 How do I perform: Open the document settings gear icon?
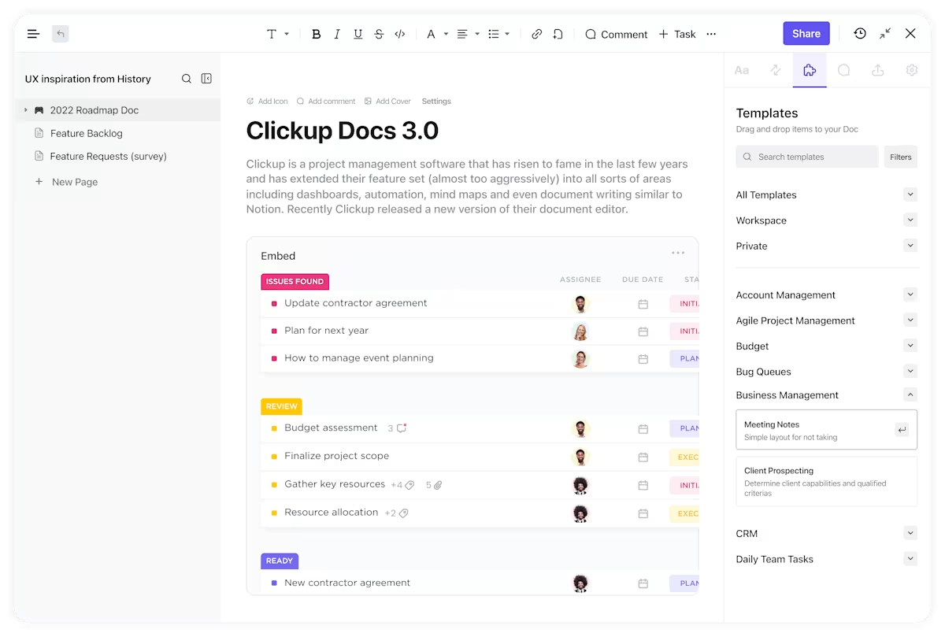(911, 70)
